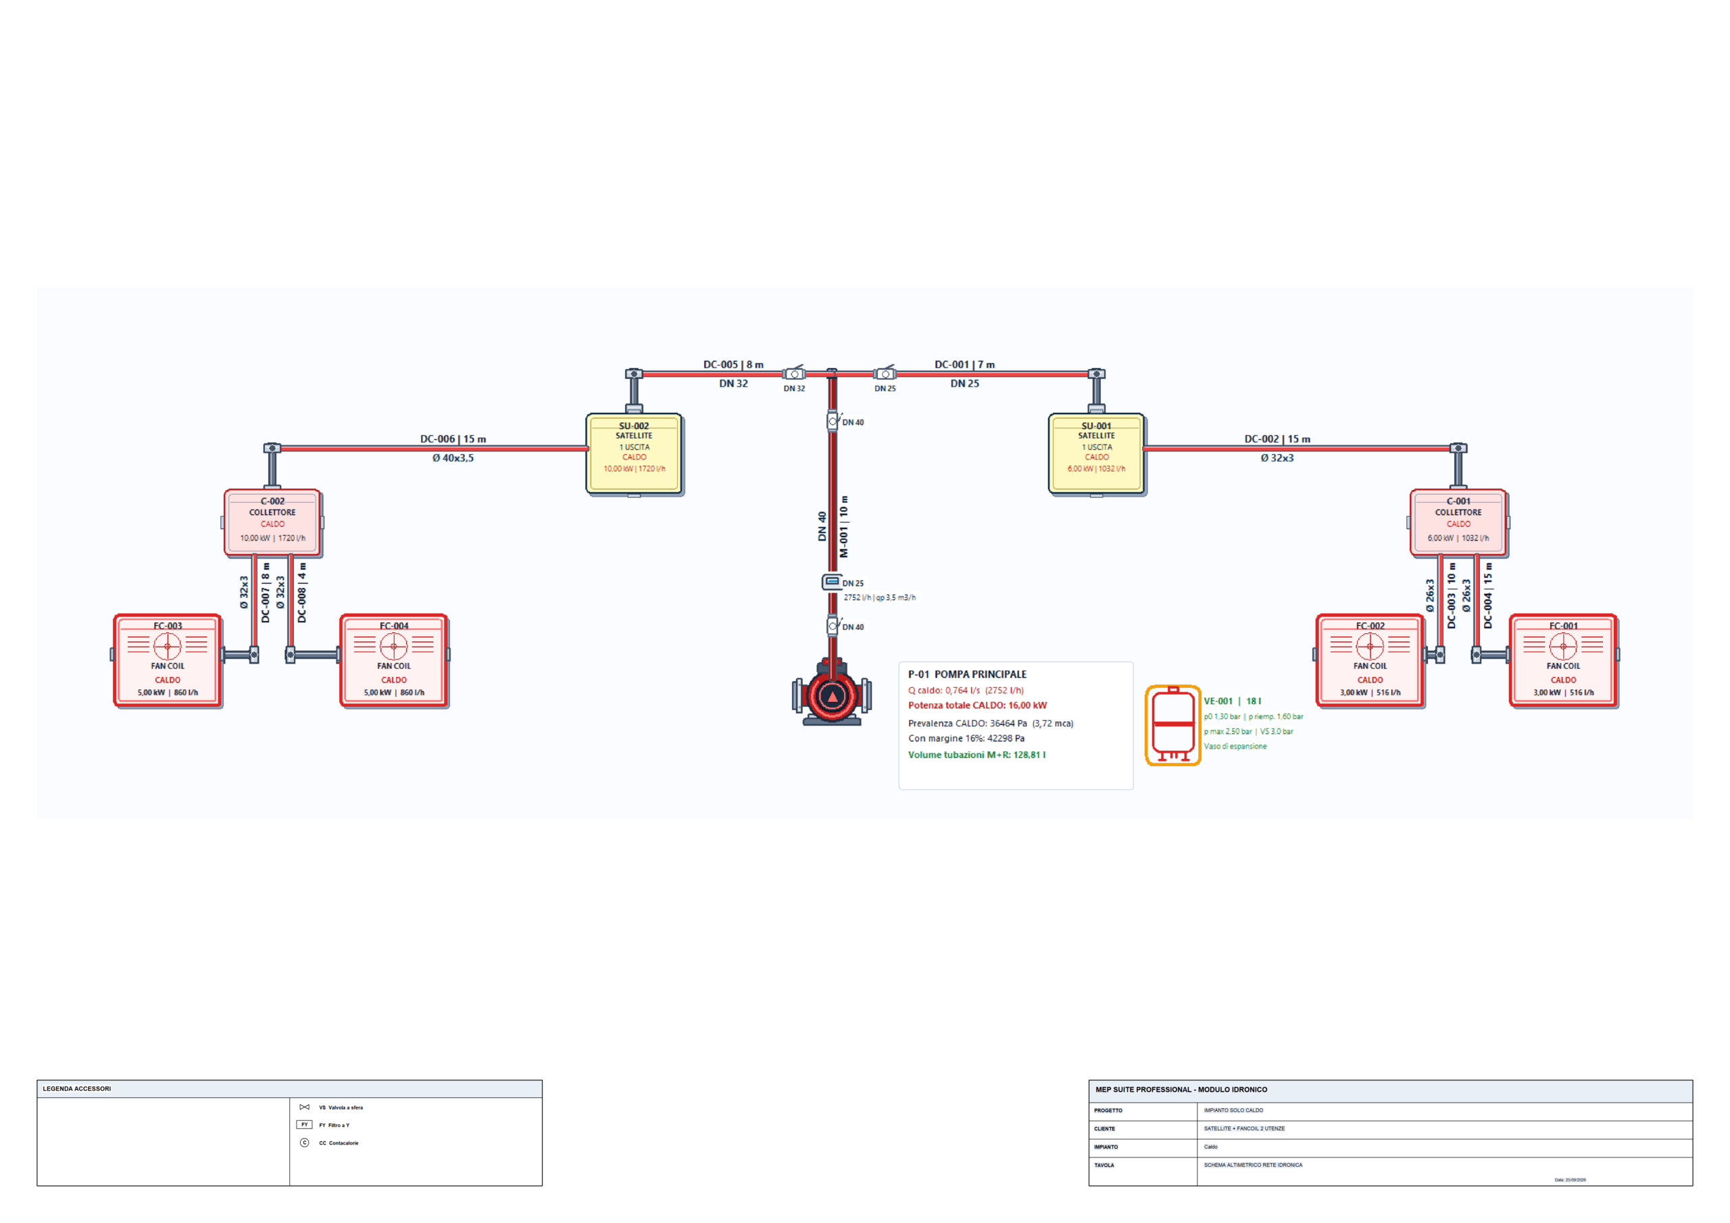Select the C-002 collettore block
The width and height of the screenshot is (1730, 1223).
(273, 522)
